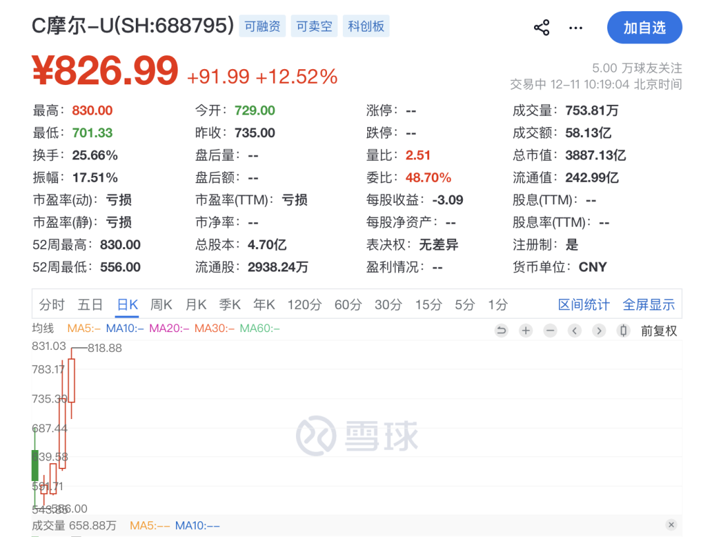Zoom out on the chart with the minus icon

click(550, 331)
